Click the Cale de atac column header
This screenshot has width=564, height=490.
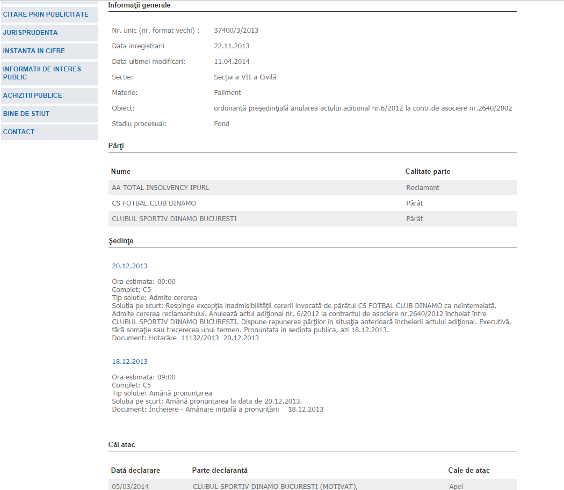point(469,471)
